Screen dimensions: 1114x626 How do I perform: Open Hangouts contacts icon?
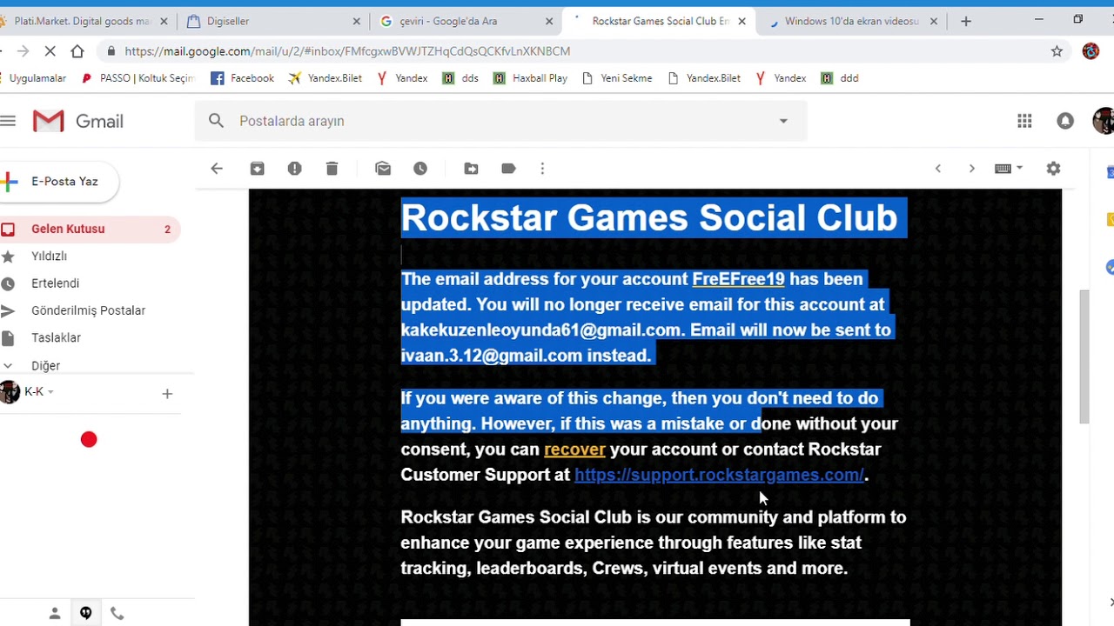pos(54,613)
